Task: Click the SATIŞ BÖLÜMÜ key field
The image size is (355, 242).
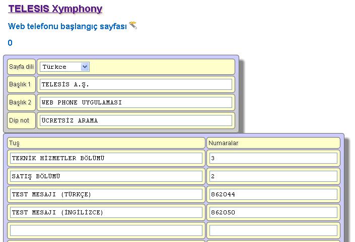Action: pyautogui.click(x=106, y=176)
